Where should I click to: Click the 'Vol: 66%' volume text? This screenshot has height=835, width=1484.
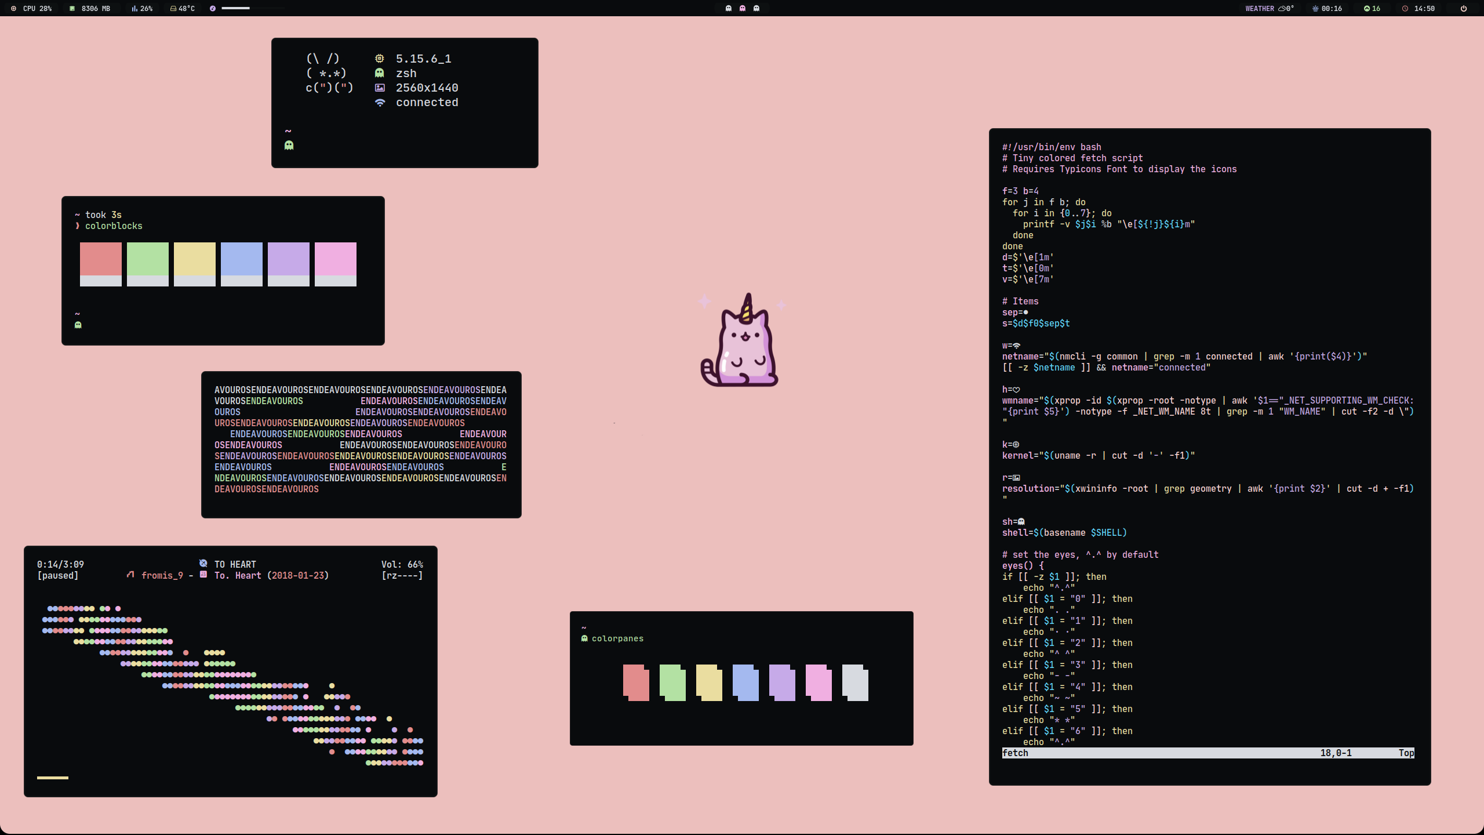pos(402,564)
